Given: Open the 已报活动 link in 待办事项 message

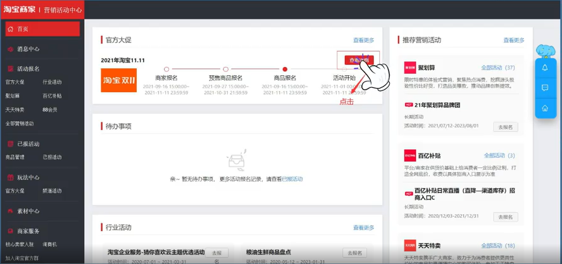Looking at the screenshot, I should pos(292,179).
